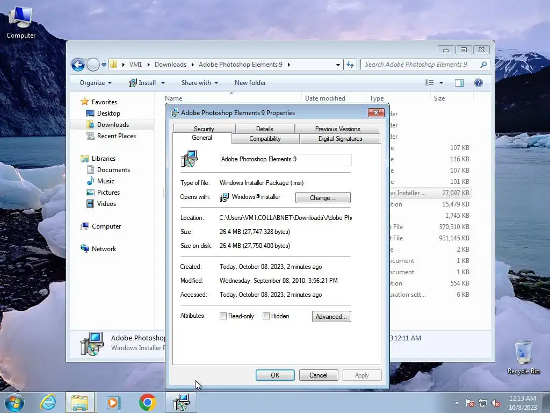Click New folder in Explorer toolbar
The height and width of the screenshot is (413, 550).
tap(250, 83)
